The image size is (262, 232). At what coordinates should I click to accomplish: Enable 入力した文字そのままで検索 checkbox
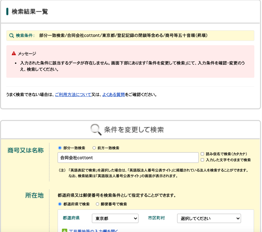pos(202,160)
